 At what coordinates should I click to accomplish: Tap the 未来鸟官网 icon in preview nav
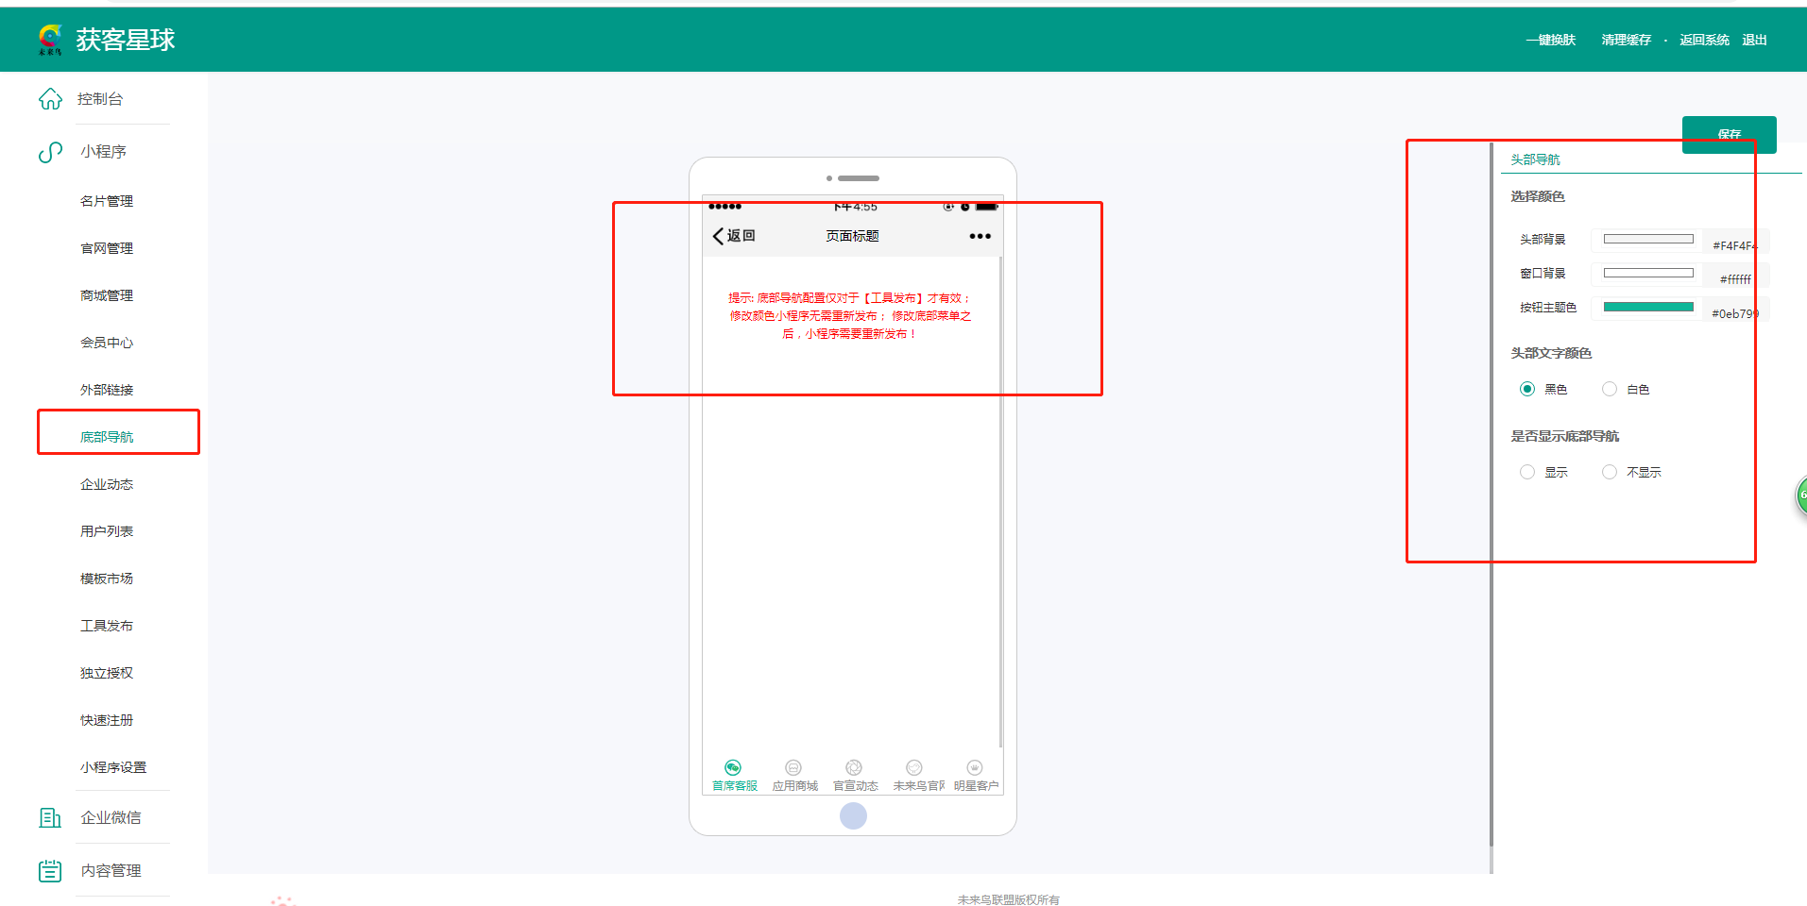(x=914, y=767)
